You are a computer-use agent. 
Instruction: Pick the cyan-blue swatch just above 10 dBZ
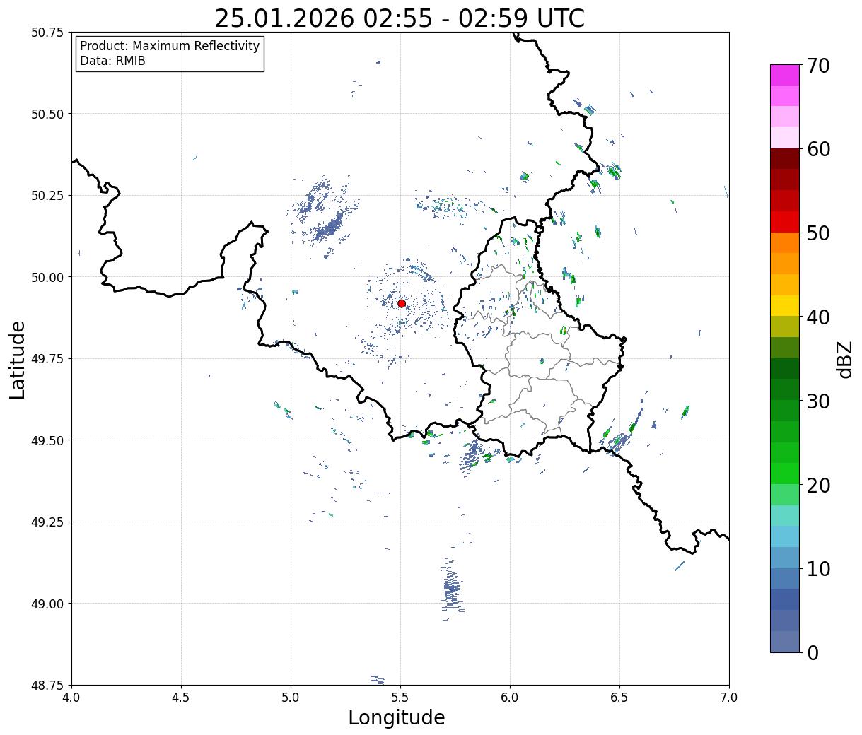[785, 558]
